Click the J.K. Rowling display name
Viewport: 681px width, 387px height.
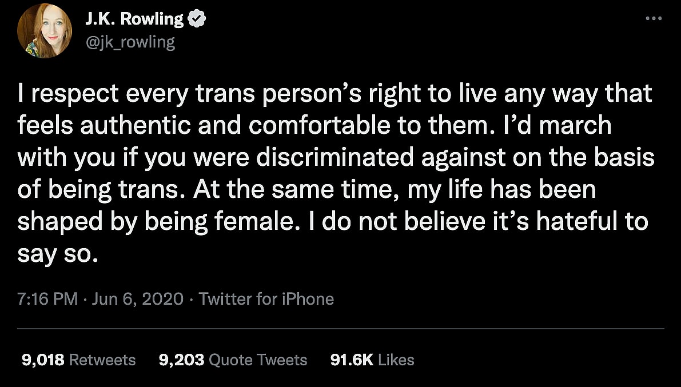[x=134, y=20]
